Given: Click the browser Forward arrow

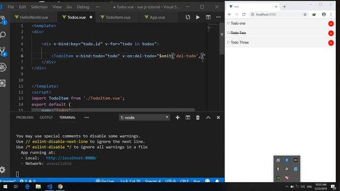Looking at the screenshot, I should click(236, 14).
